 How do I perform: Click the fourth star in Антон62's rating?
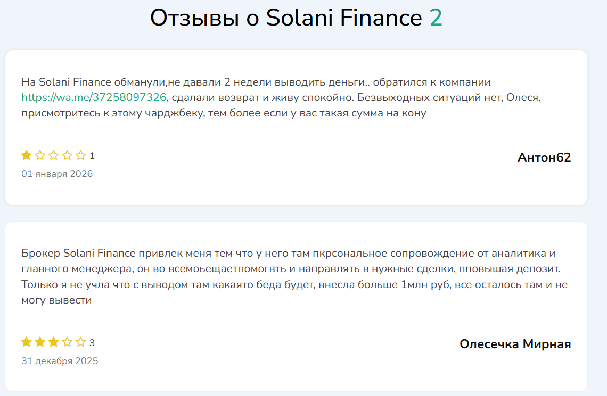[67, 156]
